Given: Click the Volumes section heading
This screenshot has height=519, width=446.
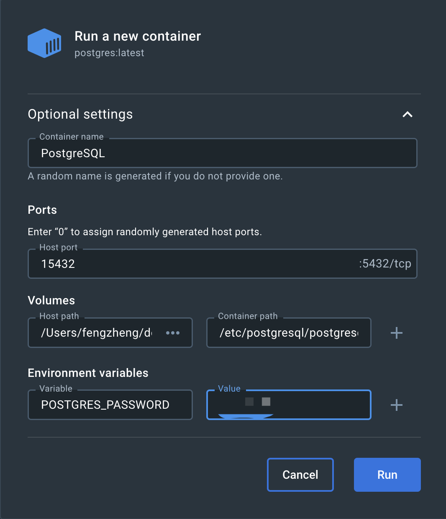Looking at the screenshot, I should click(x=51, y=301).
